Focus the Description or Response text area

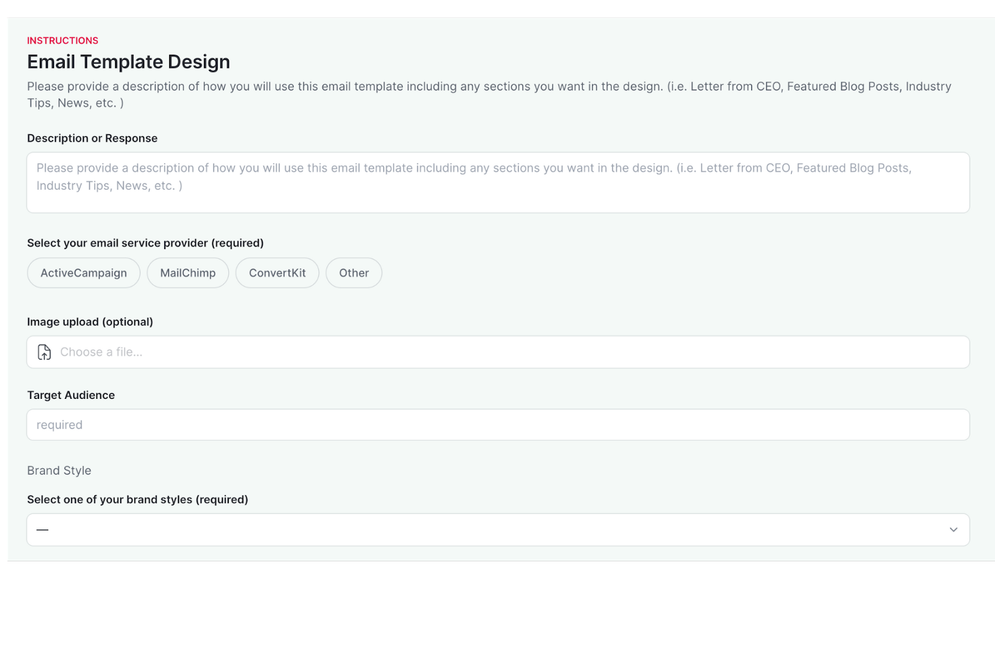click(497, 182)
